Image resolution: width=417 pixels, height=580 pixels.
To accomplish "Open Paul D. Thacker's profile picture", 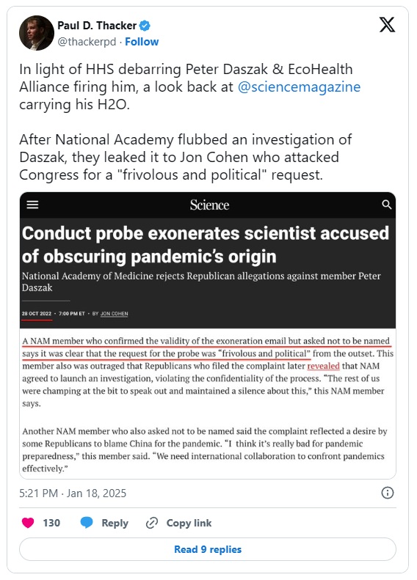I will coord(36,33).
